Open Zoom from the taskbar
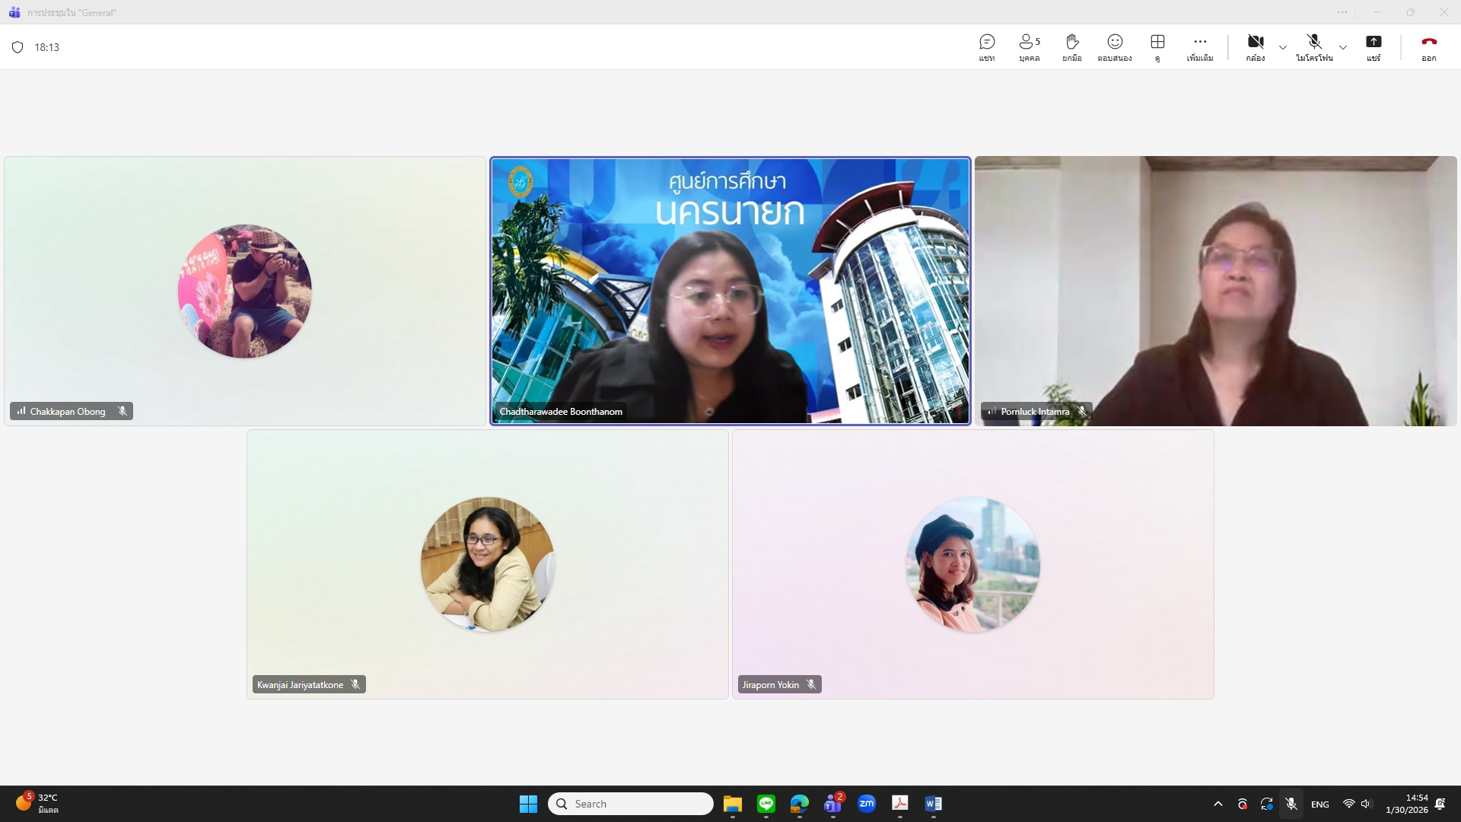1461x822 pixels. click(866, 804)
